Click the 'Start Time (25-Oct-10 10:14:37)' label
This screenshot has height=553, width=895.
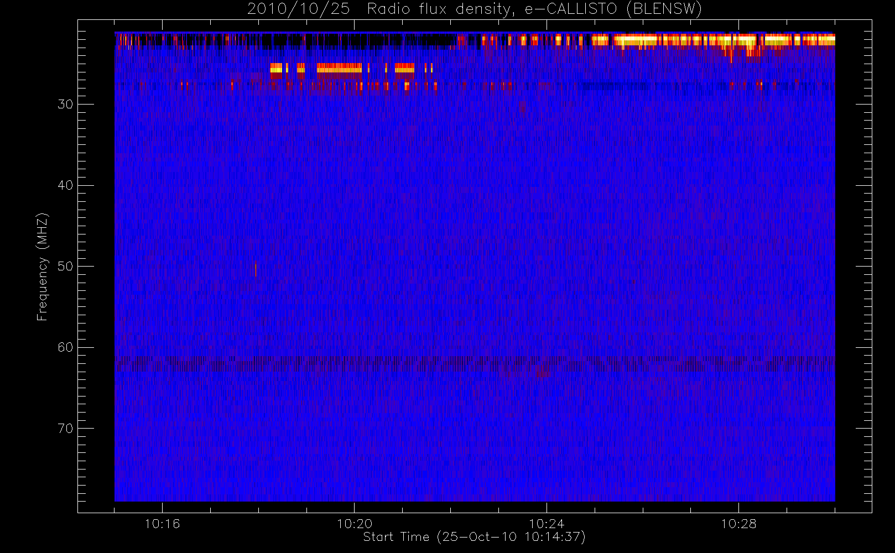pos(474,537)
